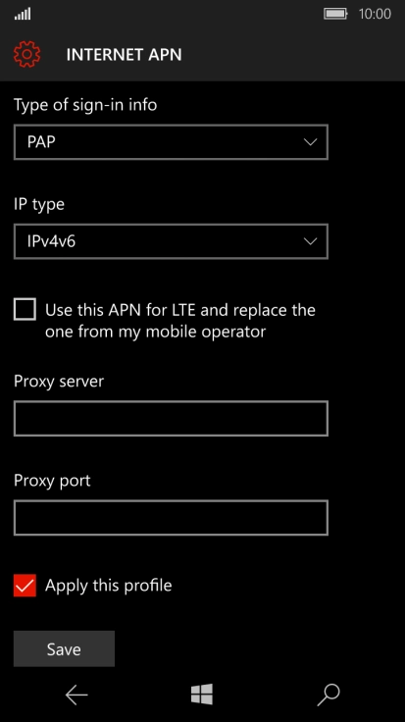The image size is (405, 722).
Task: Tap the signal strength indicator
Action: coord(23,14)
